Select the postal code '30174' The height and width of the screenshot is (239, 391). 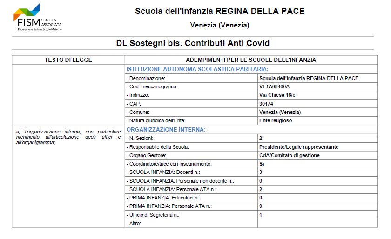(266, 104)
